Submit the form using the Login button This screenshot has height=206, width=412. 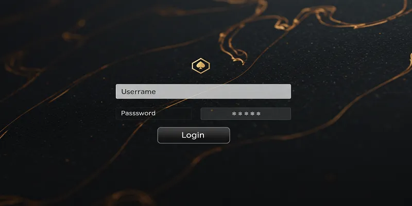194,135
